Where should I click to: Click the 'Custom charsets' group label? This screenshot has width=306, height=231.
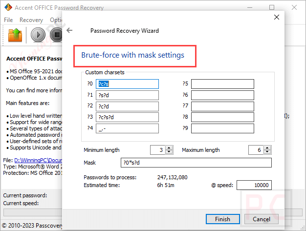tap(105, 72)
